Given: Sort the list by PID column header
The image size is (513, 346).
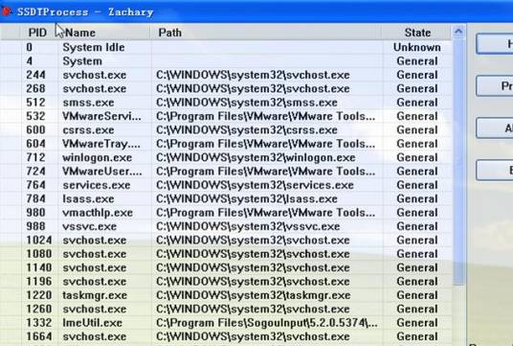Looking at the screenshot, I should (37, 33).
